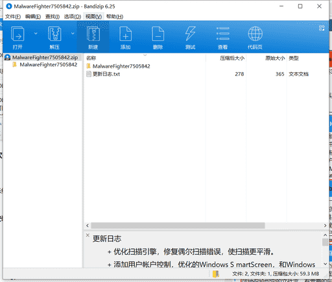This screenshot has width=332, height=282.
Task: Open the Options (选项) menu
Action: tap(73, 16)
